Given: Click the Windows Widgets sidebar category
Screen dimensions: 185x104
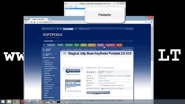Looking at the screenshot, I should [x=49, y=98].
